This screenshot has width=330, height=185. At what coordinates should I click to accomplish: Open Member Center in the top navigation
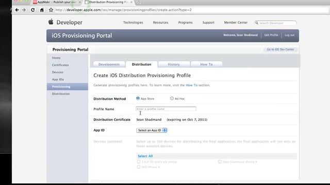pos(236,23)
